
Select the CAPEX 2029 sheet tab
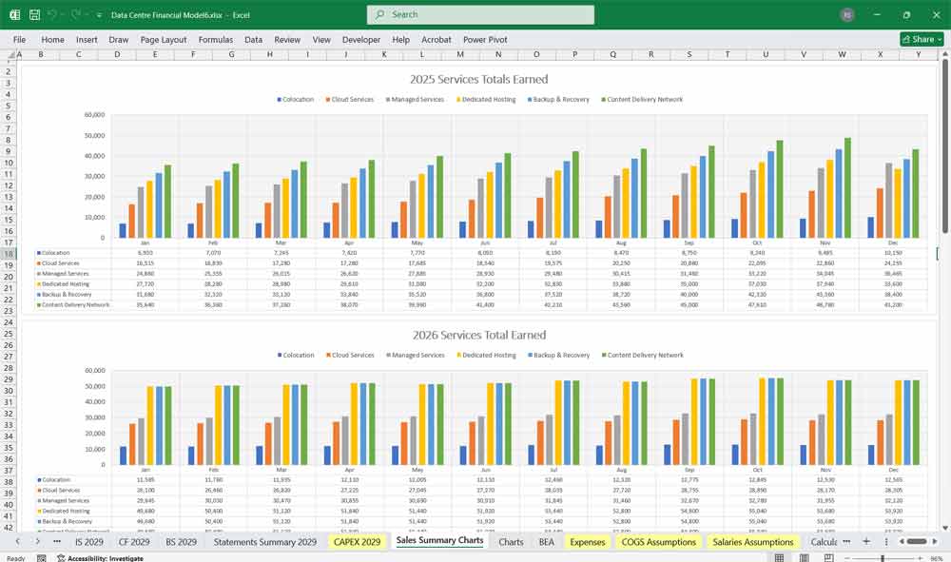pyautogui.click(x=356, y=541)
